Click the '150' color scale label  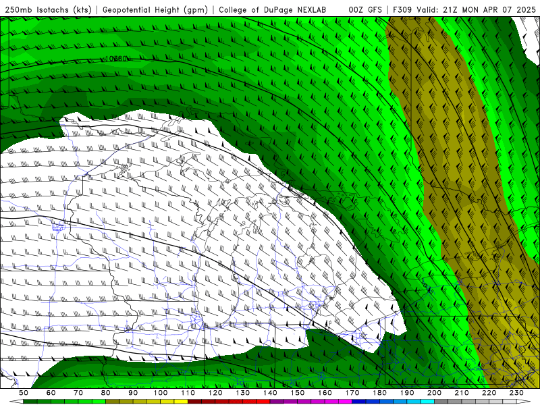click(x=298, y=393)
